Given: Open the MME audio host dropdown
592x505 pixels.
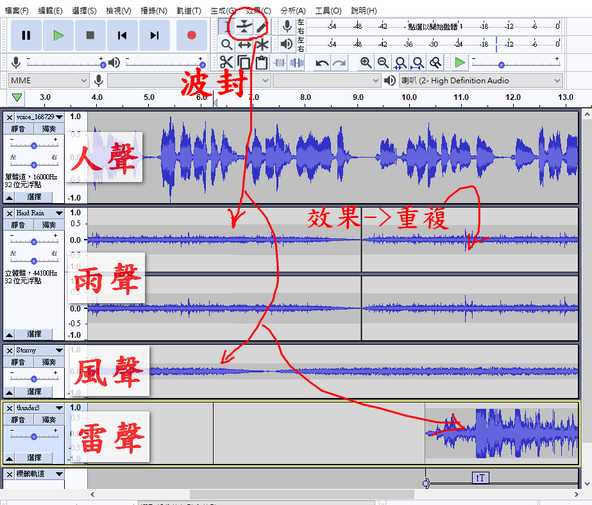Looking at the screenshot, I should click(49, 81).
